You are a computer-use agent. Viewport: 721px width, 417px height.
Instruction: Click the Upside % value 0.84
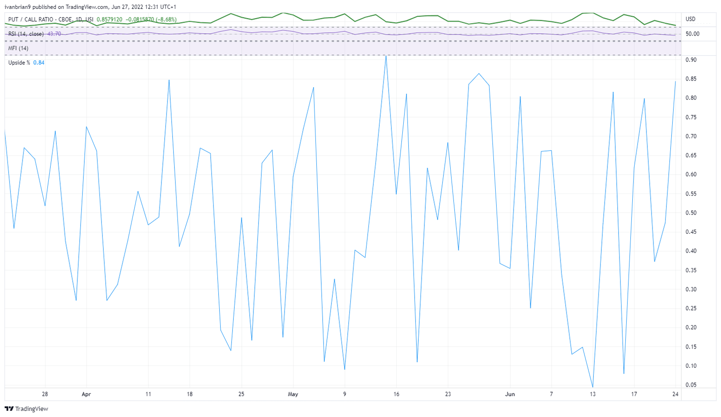[38, 63]
